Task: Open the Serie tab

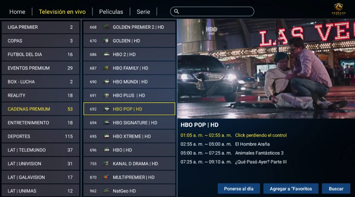Action: click(x=143, y=12)
